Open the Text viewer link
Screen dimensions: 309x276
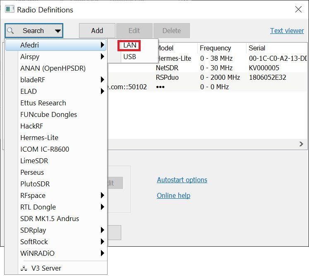(287, 31)
